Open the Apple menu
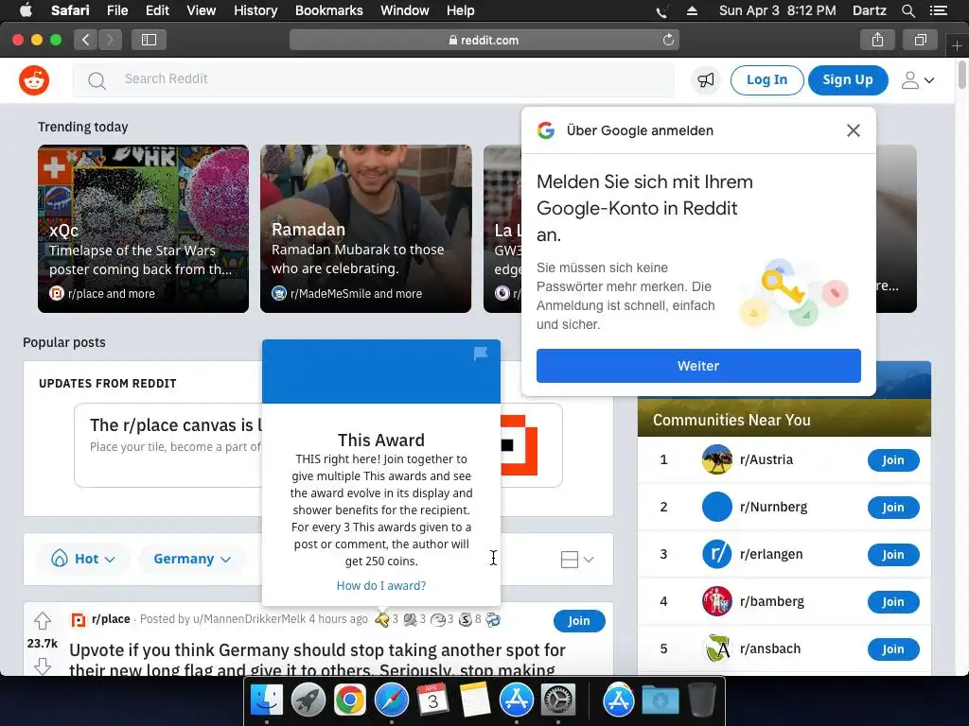The image size is (969, 726). click(26, 10)
